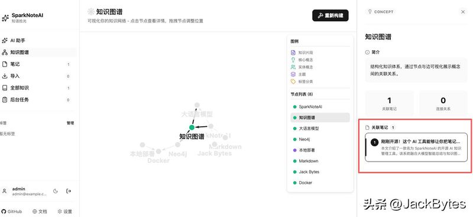Screen dimensions: 473x217
Task: Click the 主题 layers legend icon
Action: pyautogui.click(x=293, y=74)
